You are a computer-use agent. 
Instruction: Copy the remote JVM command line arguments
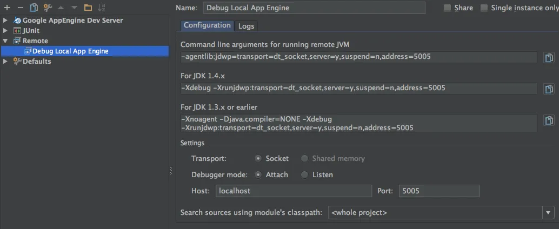[549, 58]
